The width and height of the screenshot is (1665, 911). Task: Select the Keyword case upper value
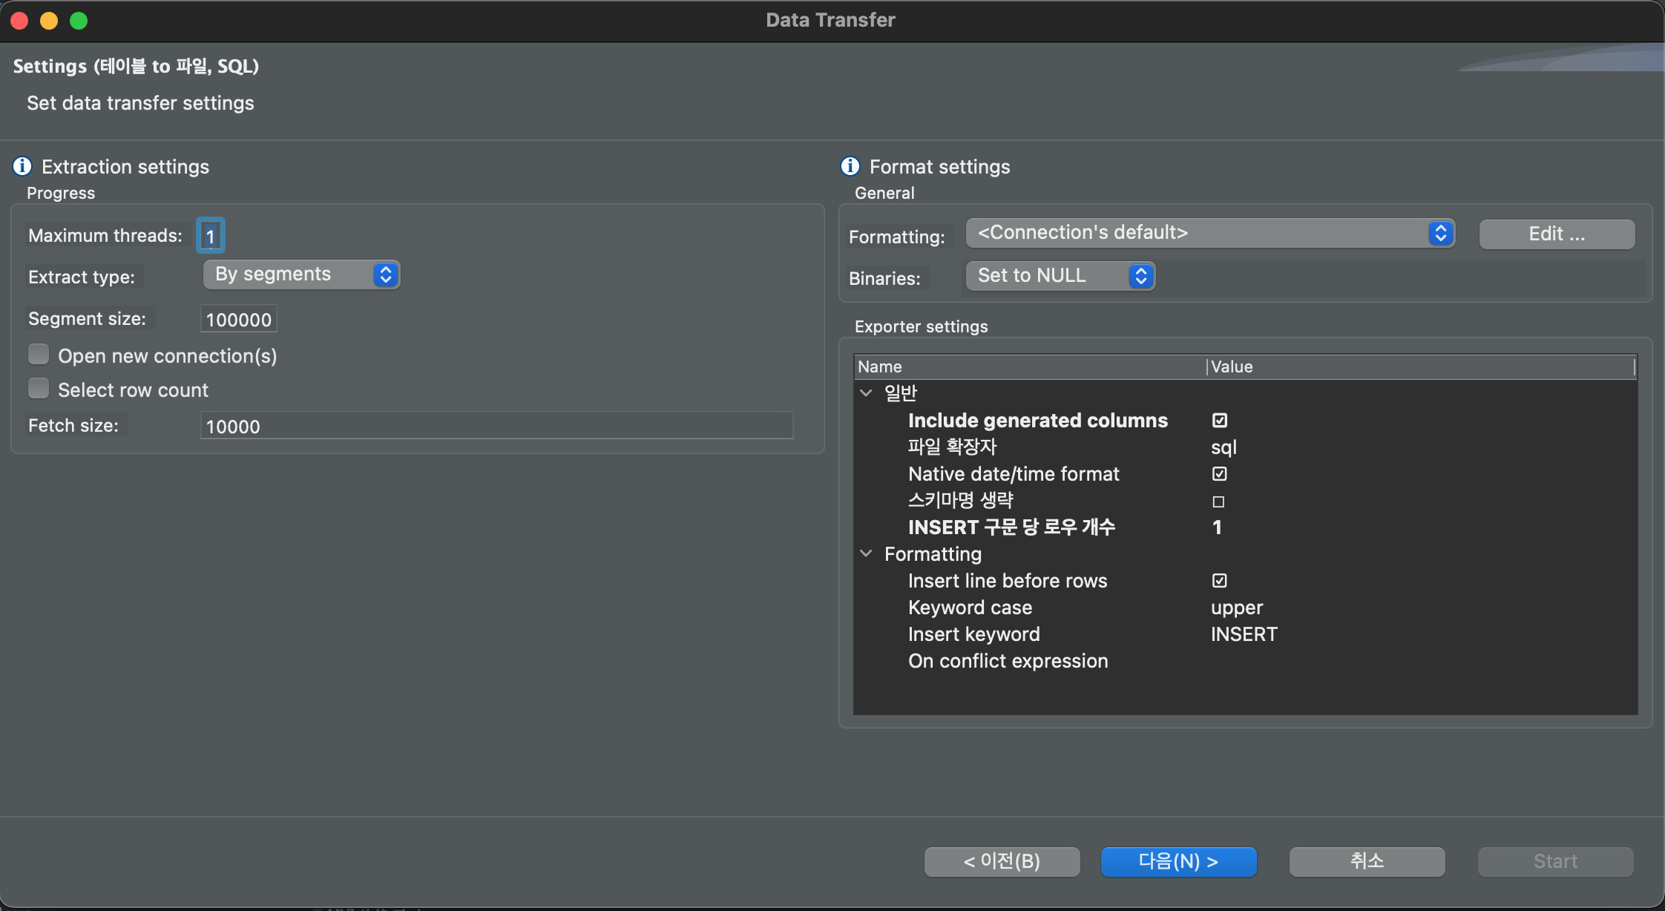coord(1237,608)
